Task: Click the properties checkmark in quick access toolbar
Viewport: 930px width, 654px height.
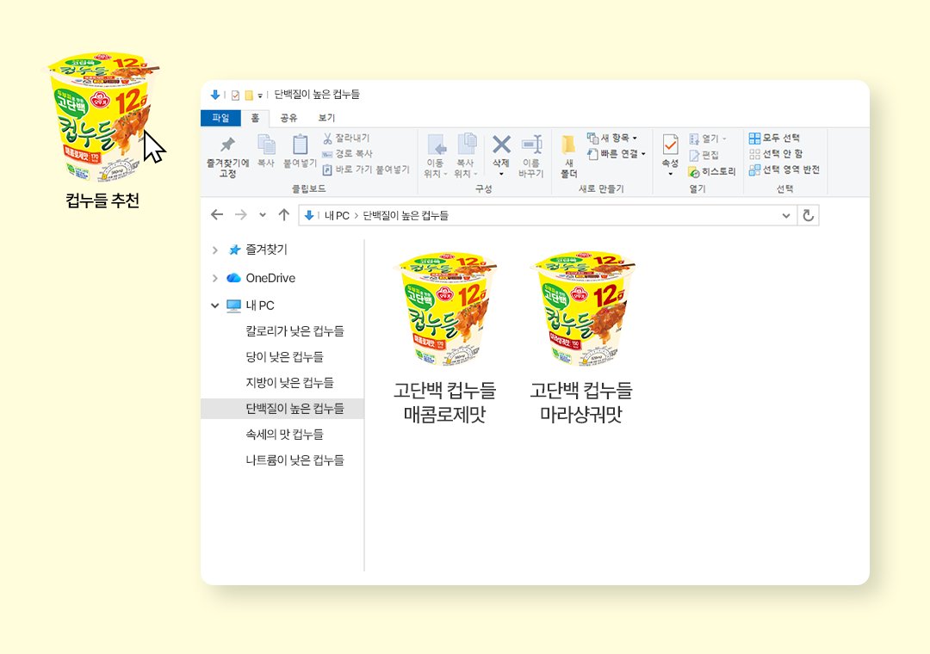Action: point(235,95)
